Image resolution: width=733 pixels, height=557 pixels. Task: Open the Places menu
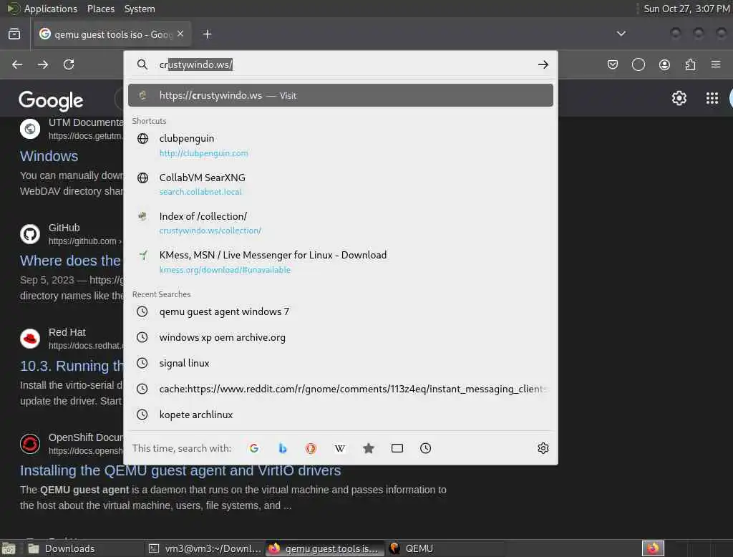pos(101,9)
